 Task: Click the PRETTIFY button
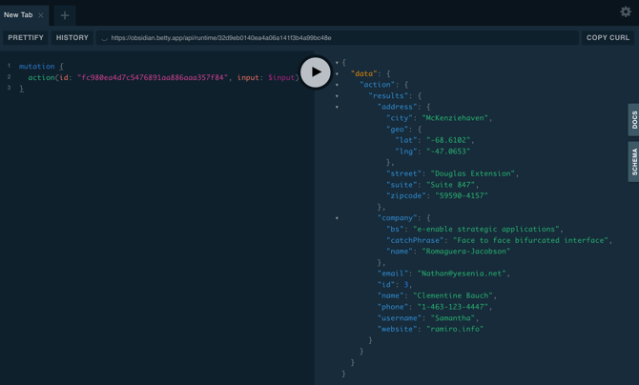click(x=26, y=37)
